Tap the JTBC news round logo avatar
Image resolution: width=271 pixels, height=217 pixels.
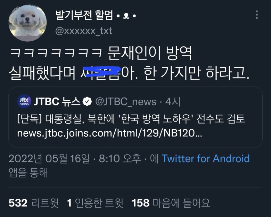[x=24, y=101]
